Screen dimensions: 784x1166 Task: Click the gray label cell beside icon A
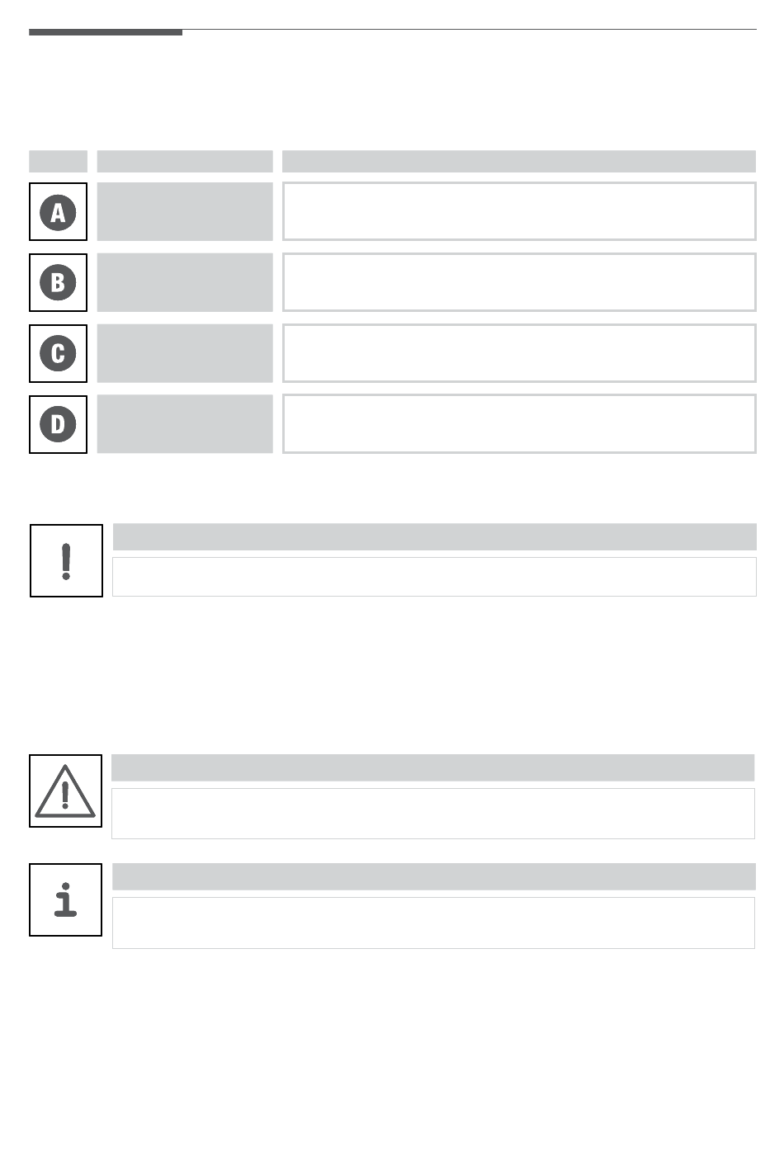[185, 212]
